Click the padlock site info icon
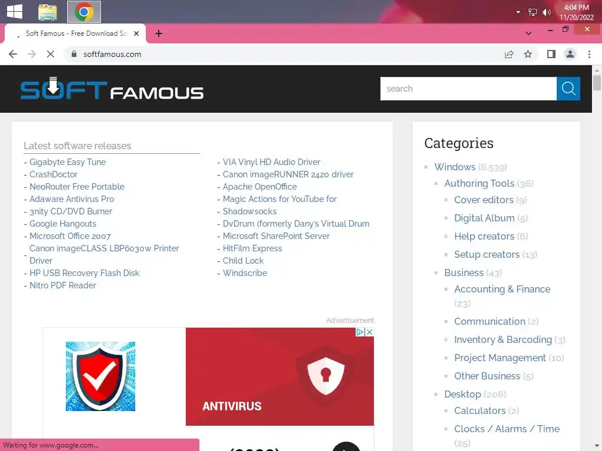Image resolution: width=602 pixels, height=451 pixels. click(x=74, y=54)
